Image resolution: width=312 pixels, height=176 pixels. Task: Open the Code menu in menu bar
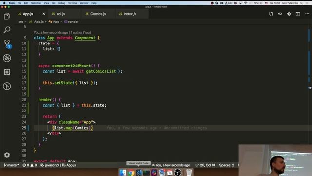tap(12, 3)
